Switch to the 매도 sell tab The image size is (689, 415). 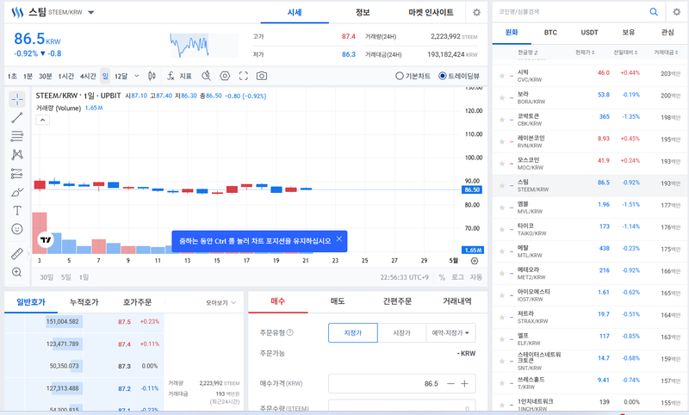pyautogui.click(x=338, y=301)
